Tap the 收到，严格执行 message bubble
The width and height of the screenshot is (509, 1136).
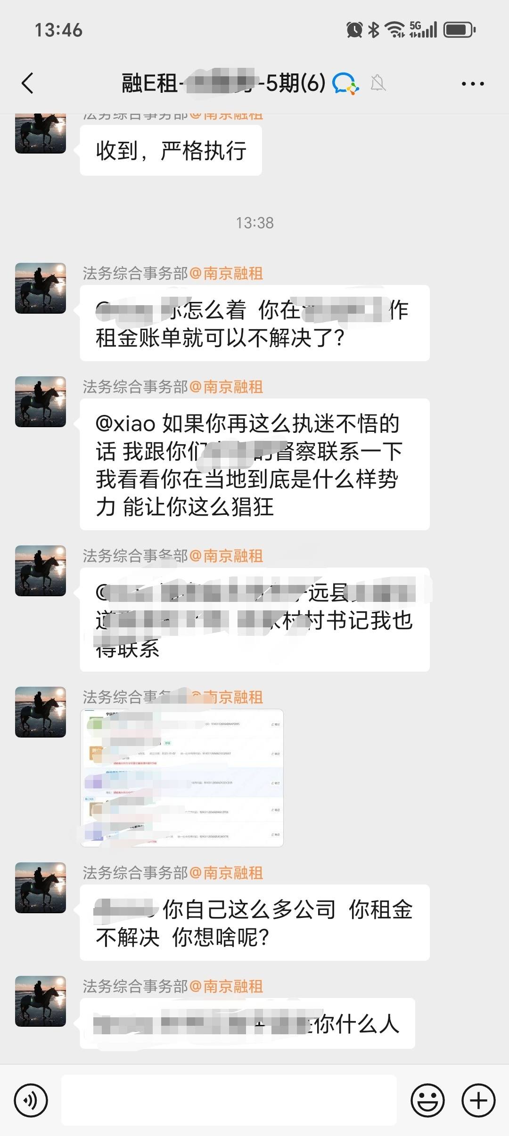(x=171, y=150)
